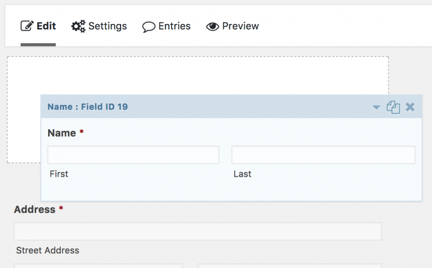The image size is (432, 268).
Task: Click the pencil icon beside Edit
Action: tap(27, 26)
